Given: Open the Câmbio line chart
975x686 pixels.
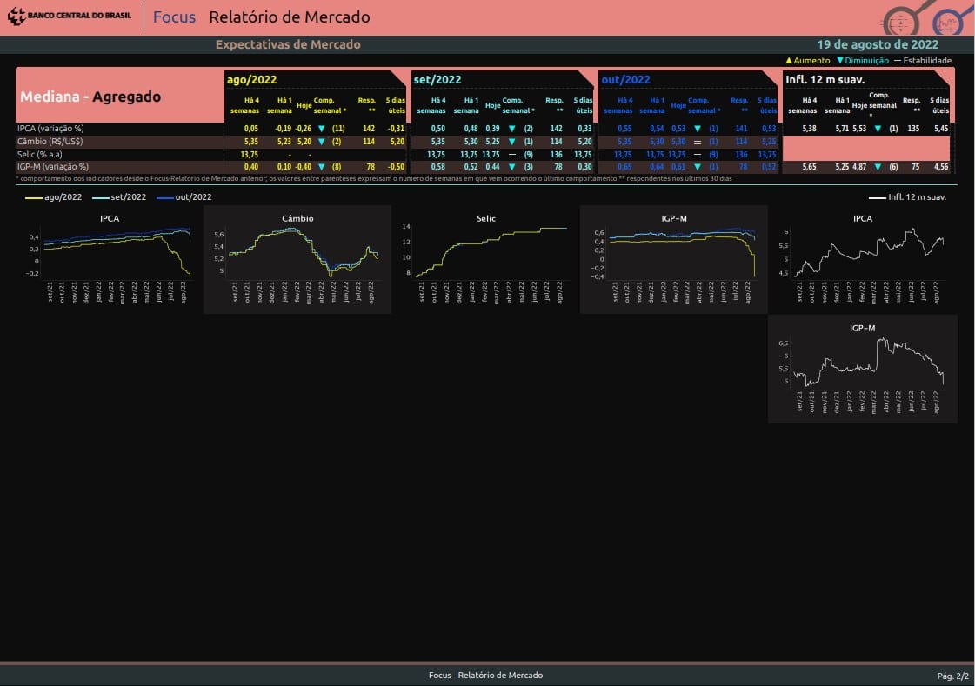Looking at the screenshot, I should click(297, 258).
